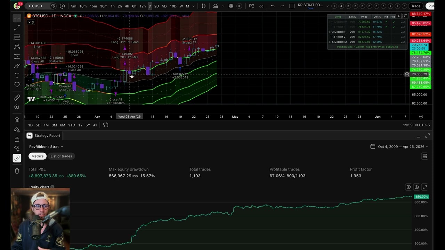Open the indicators menu
The height and width of the screenshot is (250, 445).
[x=216, y=6]
